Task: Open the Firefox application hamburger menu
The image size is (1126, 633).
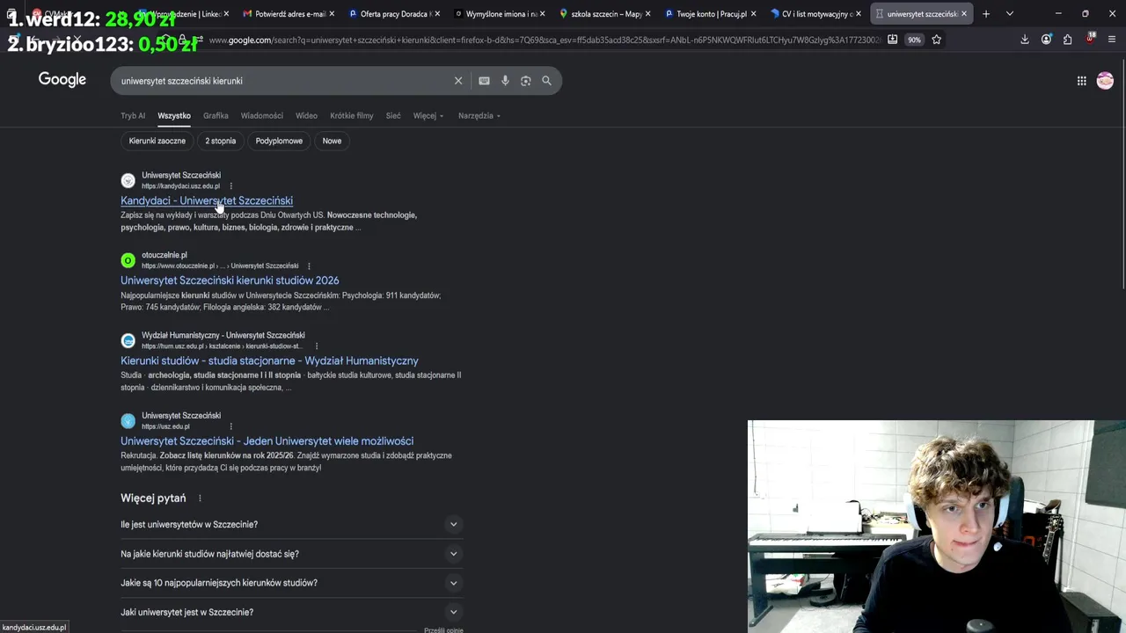Action: click(1112, 40)
